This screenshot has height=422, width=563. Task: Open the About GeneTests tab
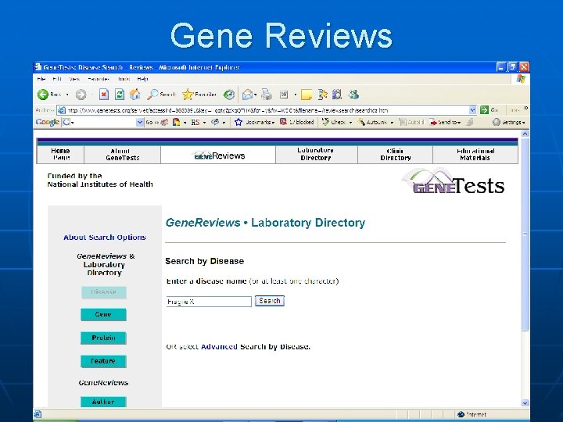click(122, 154)
